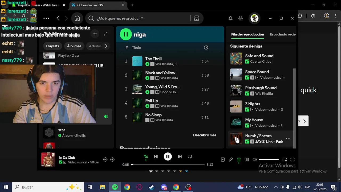Open more options for Numb / Encore

288,138
